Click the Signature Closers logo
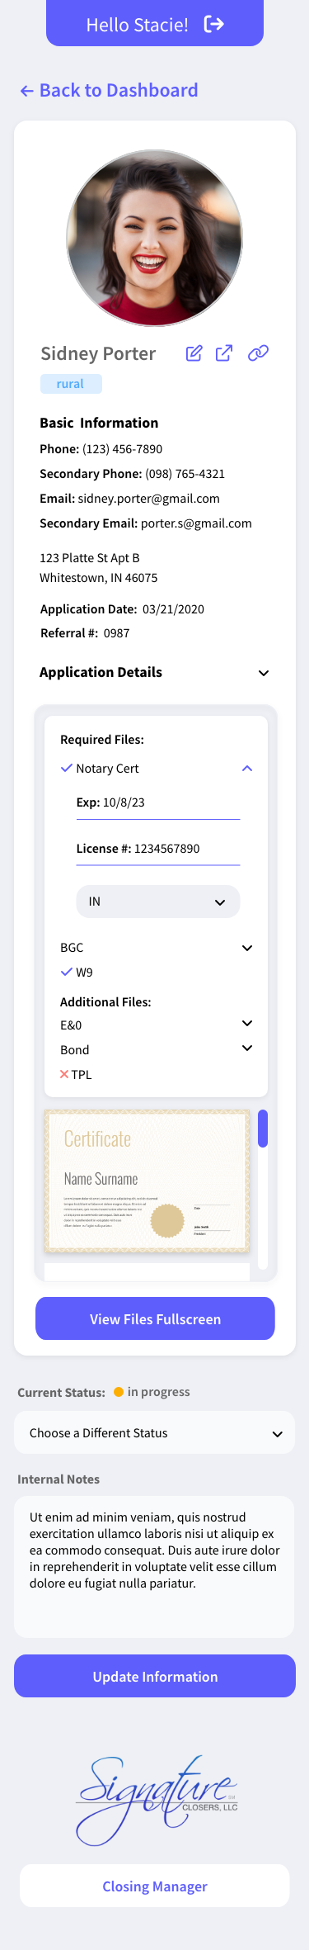Viewport: 309px width, 1950px height. [x=157, y=1800]
